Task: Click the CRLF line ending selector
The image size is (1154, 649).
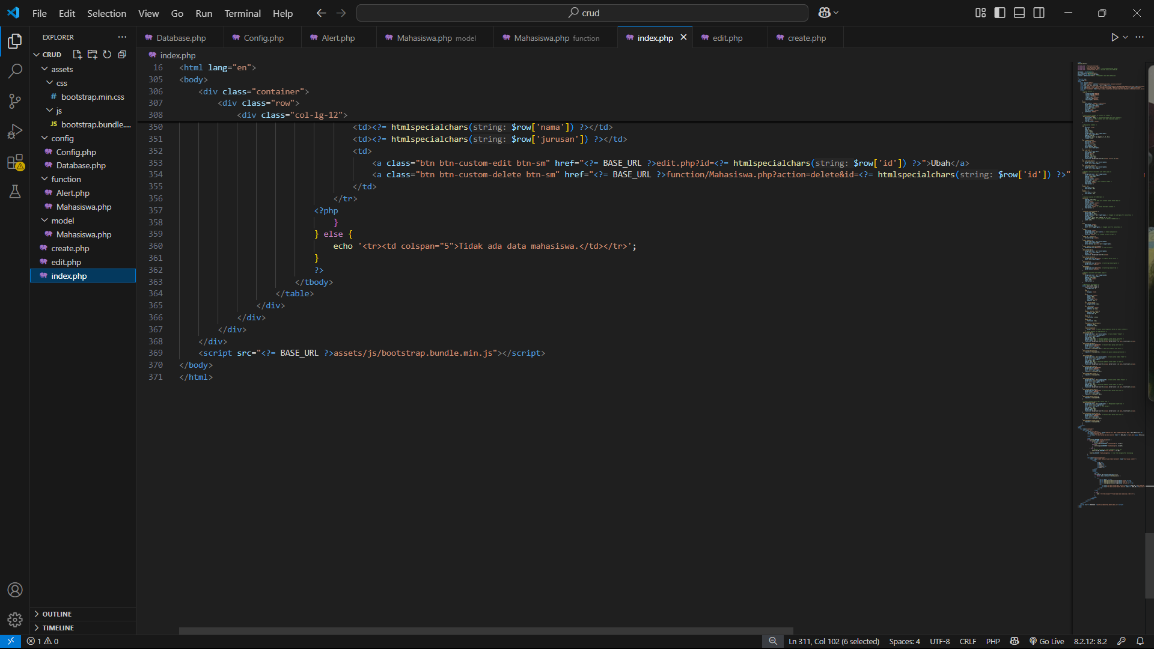Action: click(x=968, y=641)
